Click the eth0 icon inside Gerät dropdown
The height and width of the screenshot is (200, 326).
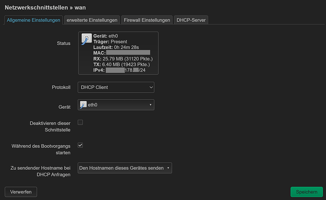83,104
